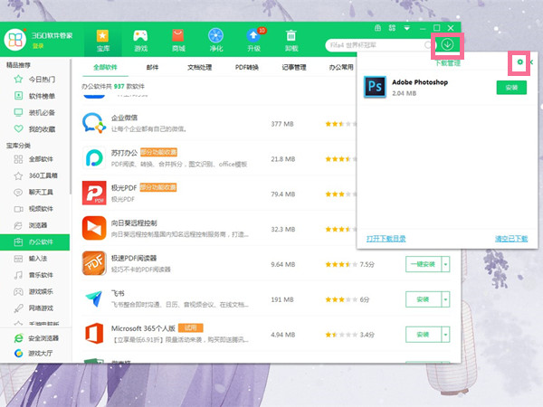This screenshot has height=407, width=543.
Task: Open the 商城 store icon
Action: pyautogui.click(x=178, y=38)
